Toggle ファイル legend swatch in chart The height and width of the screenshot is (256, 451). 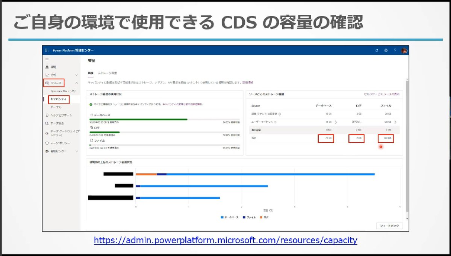coord(244,217)
